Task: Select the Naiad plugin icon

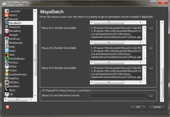Action: pyautogui.click(x=7, y=51)
